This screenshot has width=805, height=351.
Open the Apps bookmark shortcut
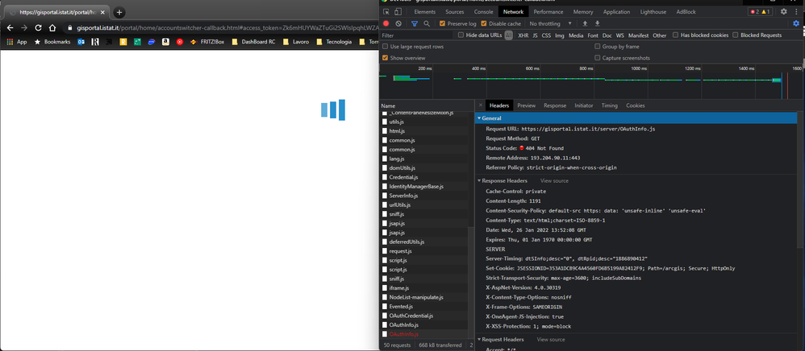(16, 42)
